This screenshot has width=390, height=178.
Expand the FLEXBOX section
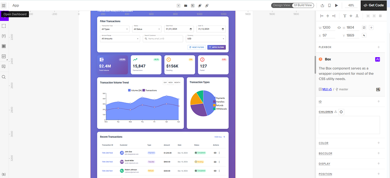379,47
